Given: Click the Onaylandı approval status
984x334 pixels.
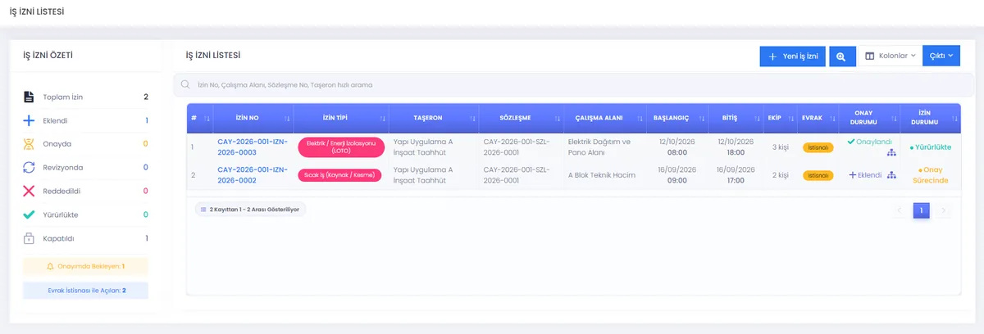Looking at the screenshot, I should [869, 142].
